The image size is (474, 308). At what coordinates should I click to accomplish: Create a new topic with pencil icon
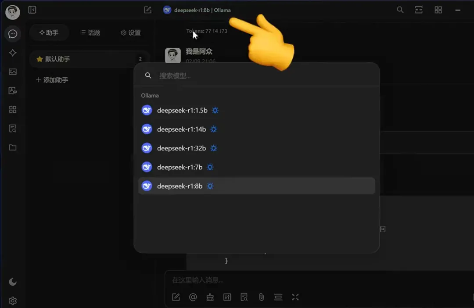coord(147,10)
